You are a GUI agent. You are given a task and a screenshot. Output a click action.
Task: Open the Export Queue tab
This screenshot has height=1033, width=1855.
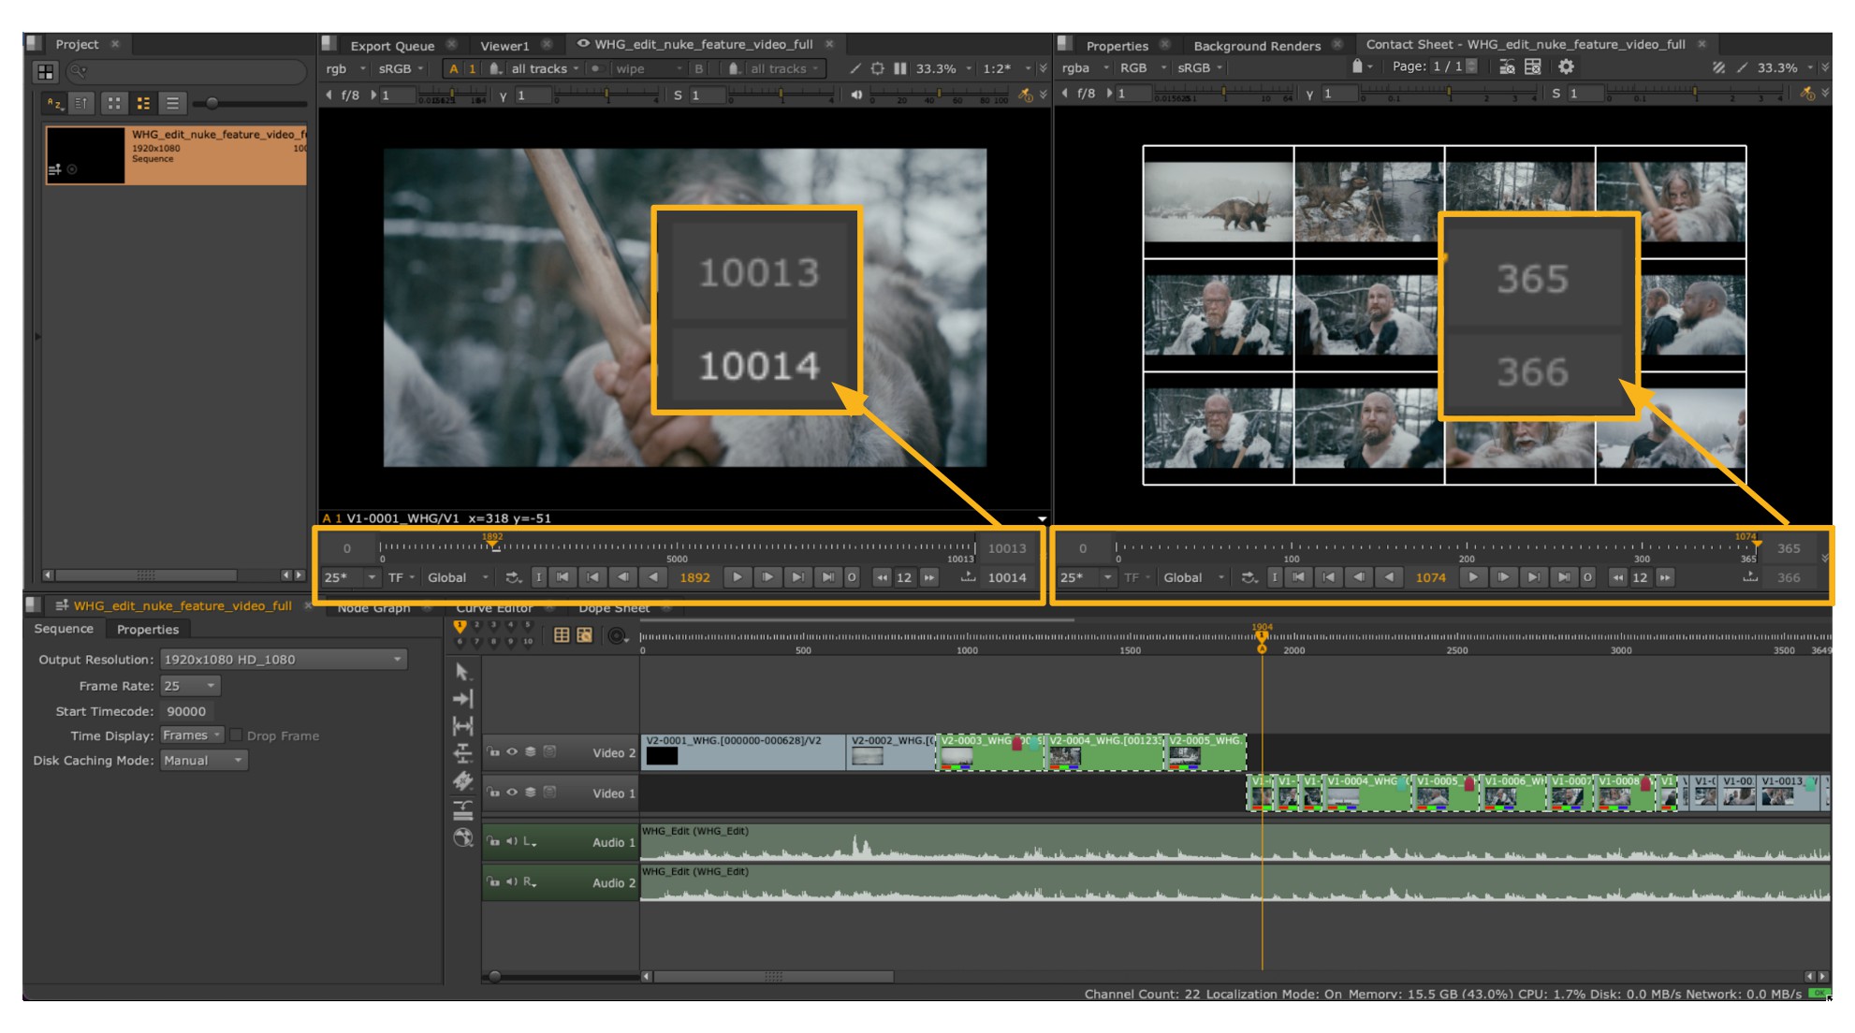(391, 45)
